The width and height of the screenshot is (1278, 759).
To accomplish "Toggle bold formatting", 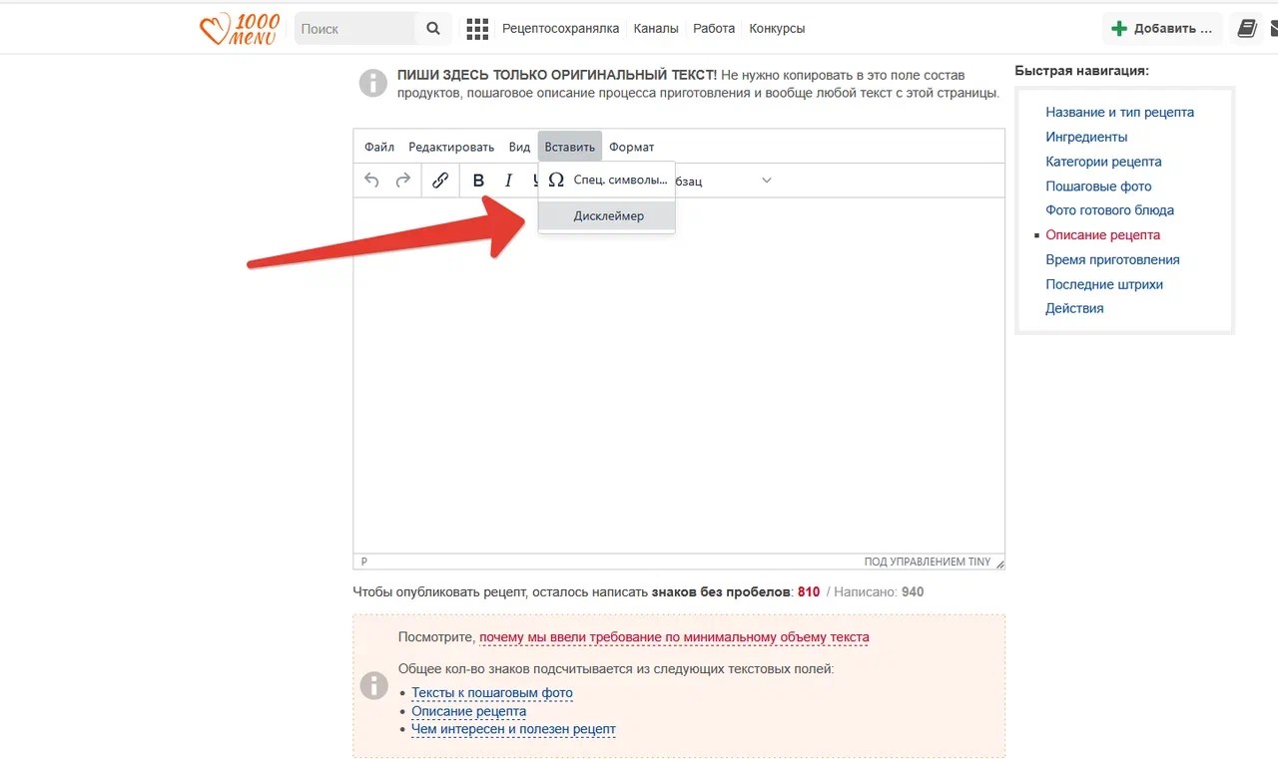I will pyautogui.click(x=478, y=181).
